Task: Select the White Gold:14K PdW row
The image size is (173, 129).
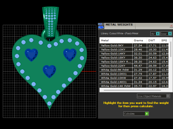Action: click(134, 86)
